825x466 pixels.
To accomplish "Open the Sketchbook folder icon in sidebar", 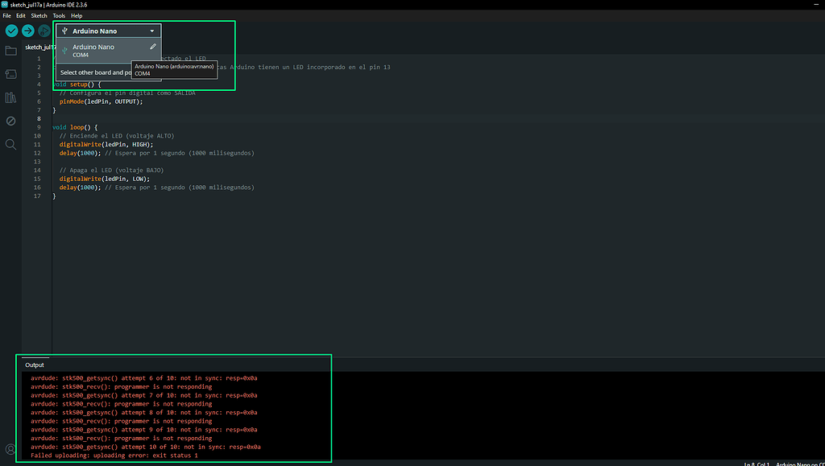I will coord(10,50).
